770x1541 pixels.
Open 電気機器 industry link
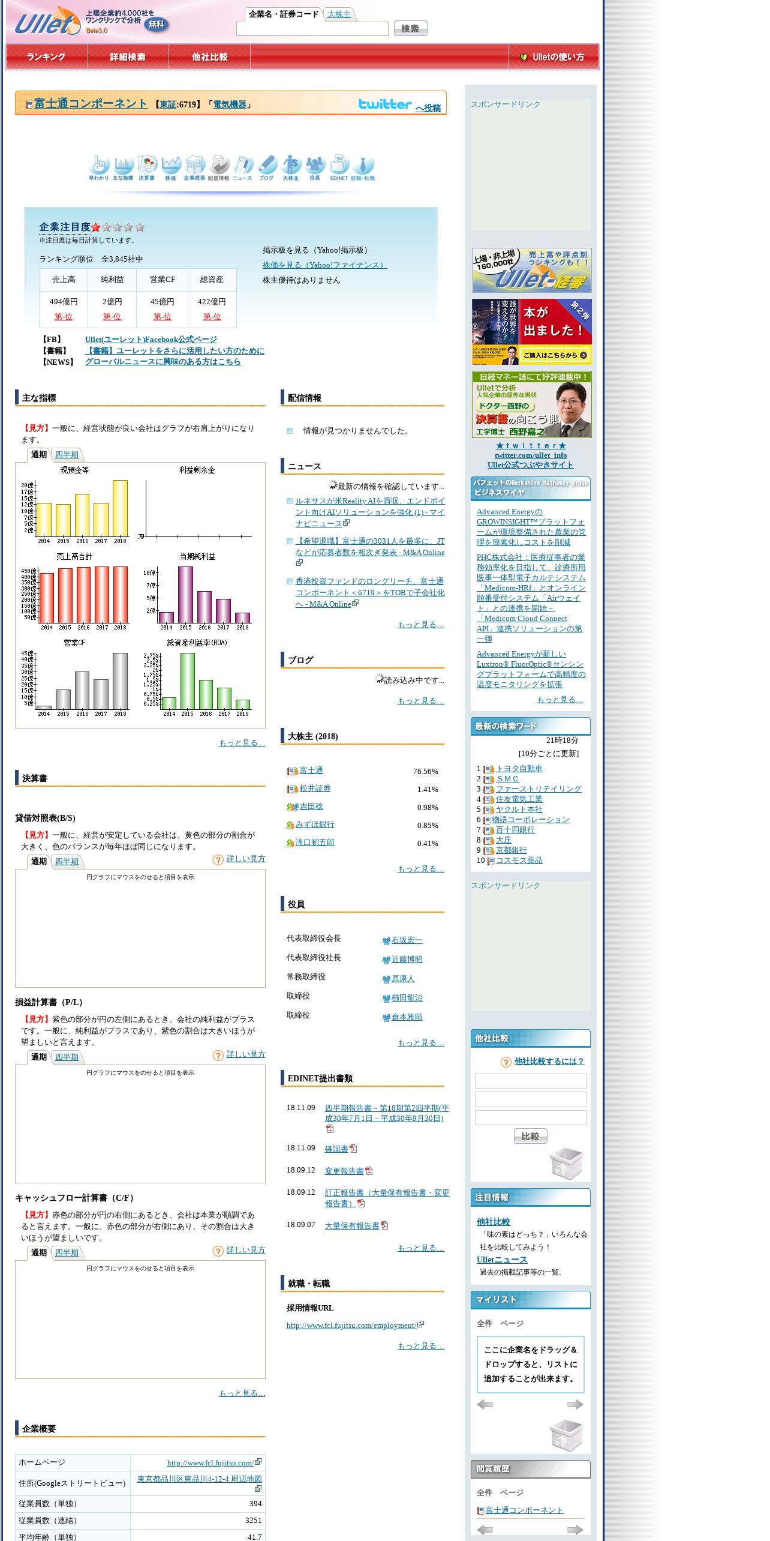coord(230,104)
